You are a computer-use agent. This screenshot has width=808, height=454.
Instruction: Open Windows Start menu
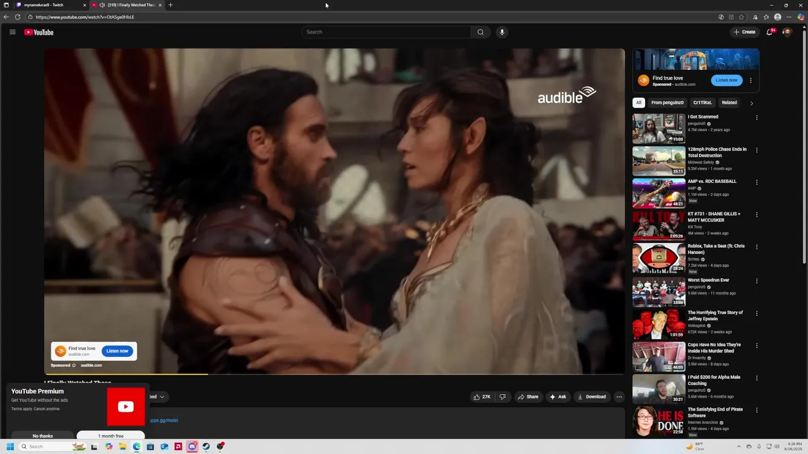pyautogui.click(x=10, y=446)
